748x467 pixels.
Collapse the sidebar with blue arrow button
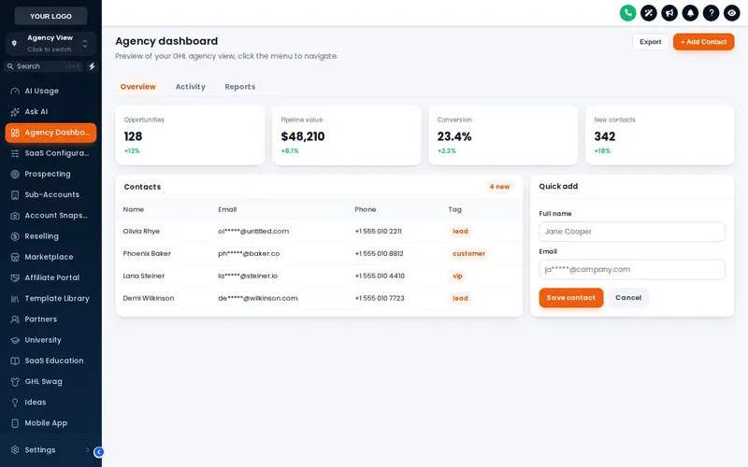click(x=99, y=452)
